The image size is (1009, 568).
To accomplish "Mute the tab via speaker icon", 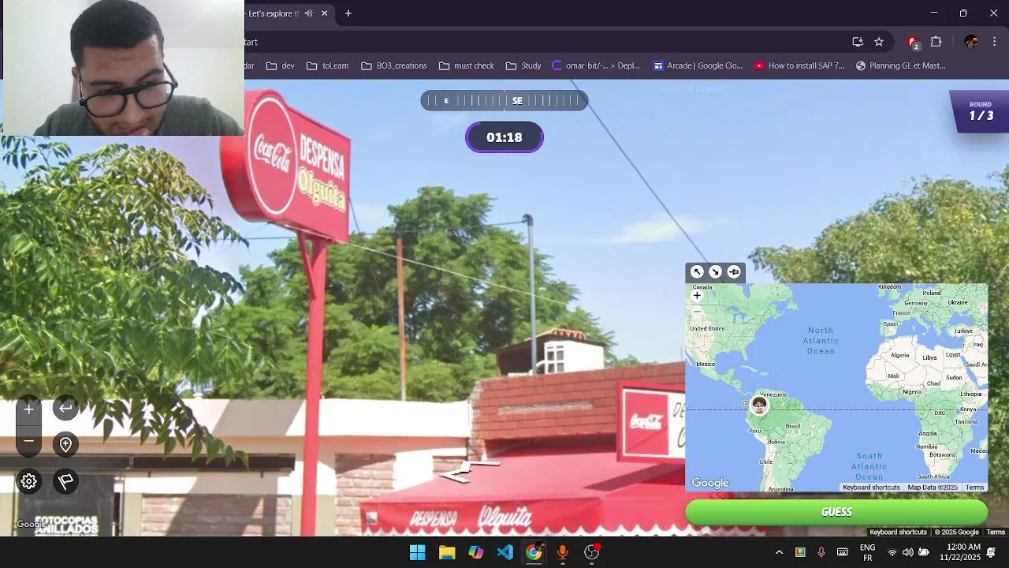I will (x=309, y=13).
